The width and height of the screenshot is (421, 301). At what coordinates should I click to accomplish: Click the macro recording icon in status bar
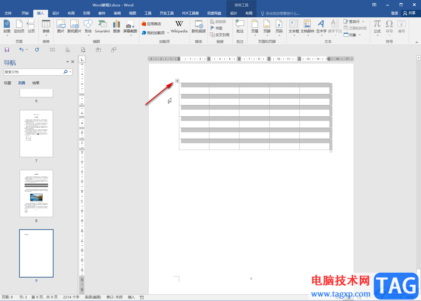142,297
